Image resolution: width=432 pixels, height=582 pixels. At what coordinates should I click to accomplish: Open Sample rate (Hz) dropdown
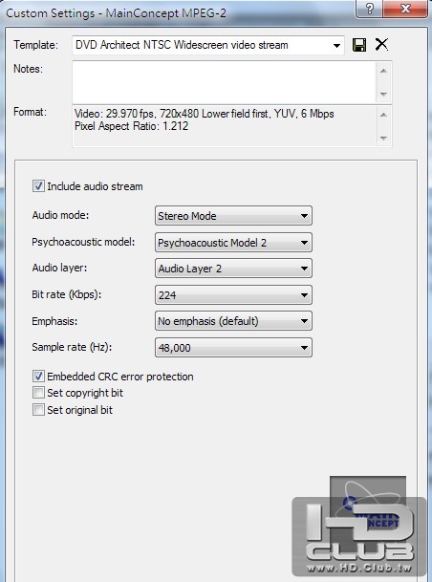coord(233,348)
